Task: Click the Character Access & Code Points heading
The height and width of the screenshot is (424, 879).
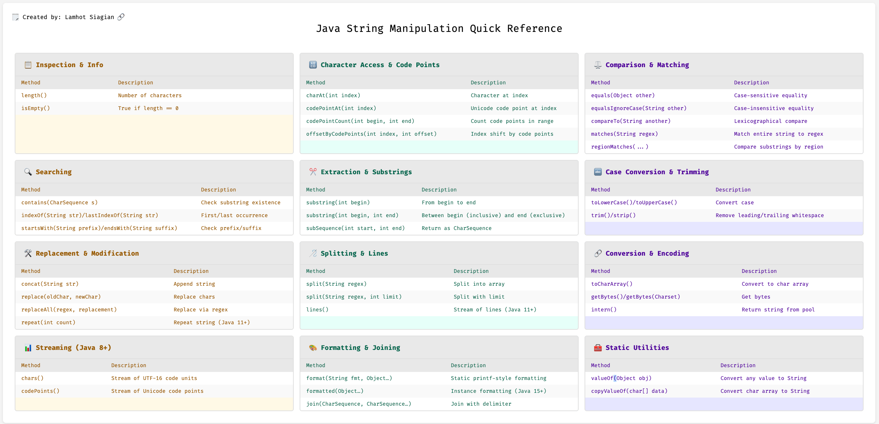Action: click(380, 65)
